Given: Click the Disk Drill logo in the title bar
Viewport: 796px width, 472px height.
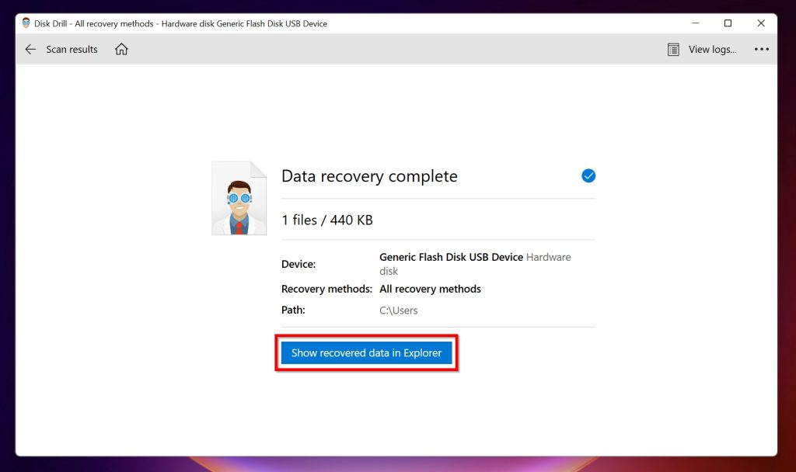Looking at the screenshot, I should pos(25,23).
